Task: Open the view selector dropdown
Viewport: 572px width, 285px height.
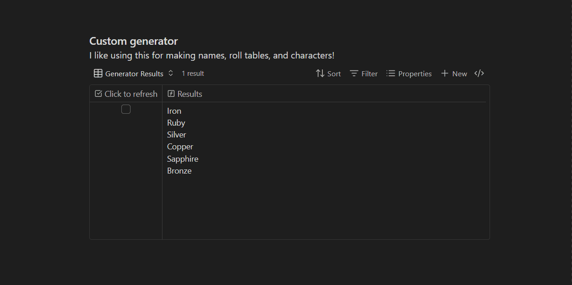Action: [134, 73]
